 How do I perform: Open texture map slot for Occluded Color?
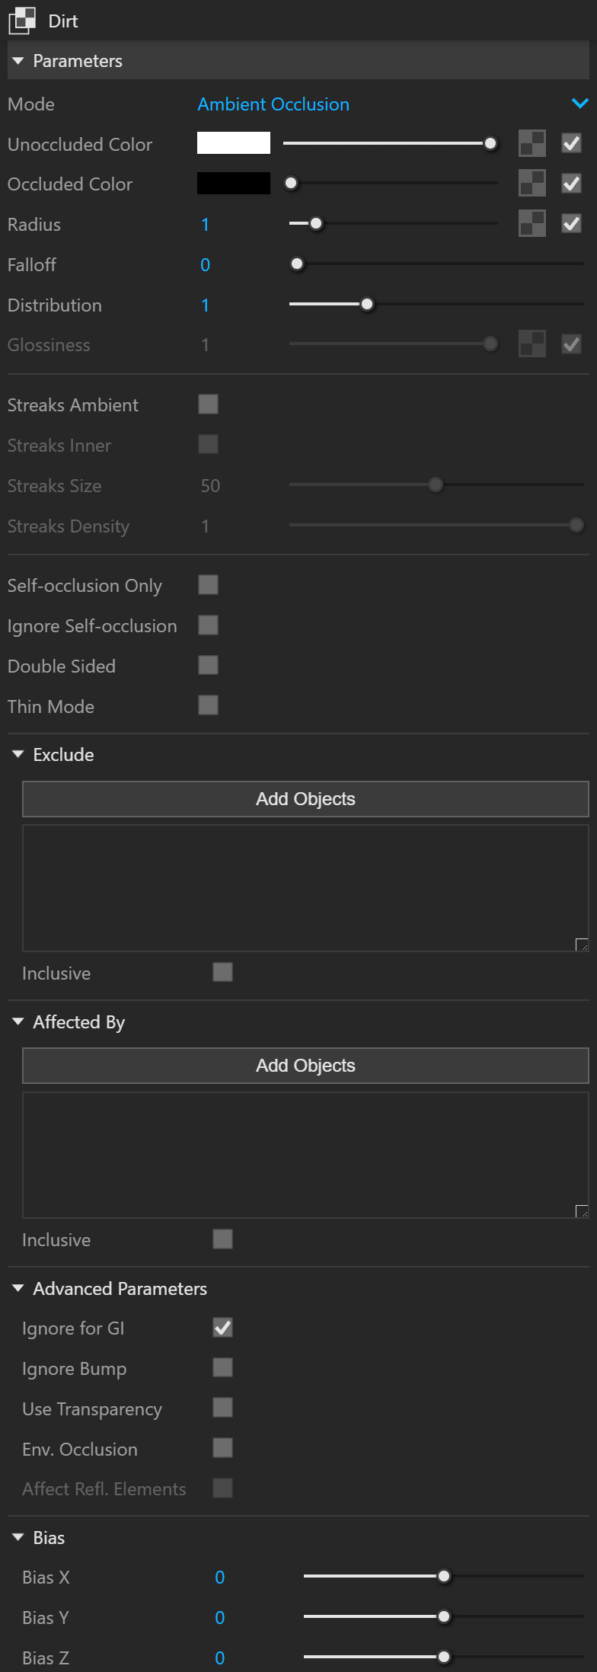pyautogui.click(x=532, y=184)
